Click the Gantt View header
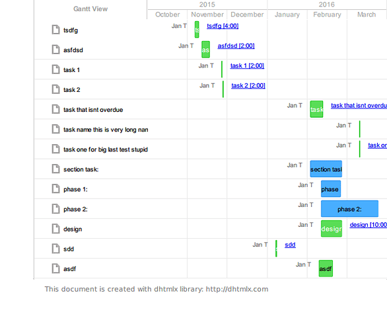 coord(90,9)
